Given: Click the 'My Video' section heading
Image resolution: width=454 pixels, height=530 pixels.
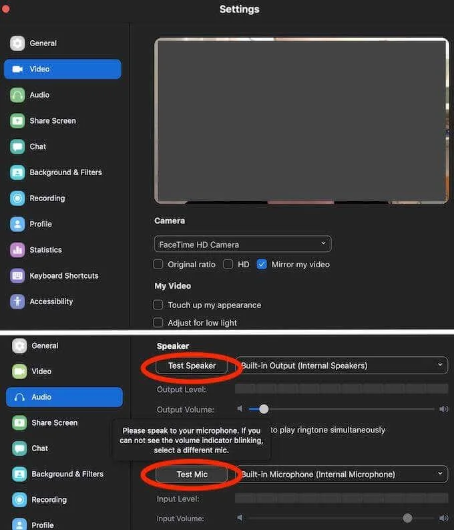Looking at the screenshot, I should 172,286.
